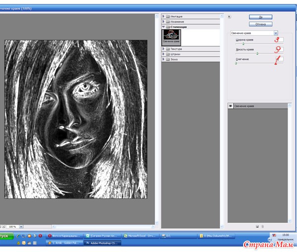The height and width of the screenshot is (252, 297).
Task: Open the Windows Пуск start button
Action: tap(6, 236)
